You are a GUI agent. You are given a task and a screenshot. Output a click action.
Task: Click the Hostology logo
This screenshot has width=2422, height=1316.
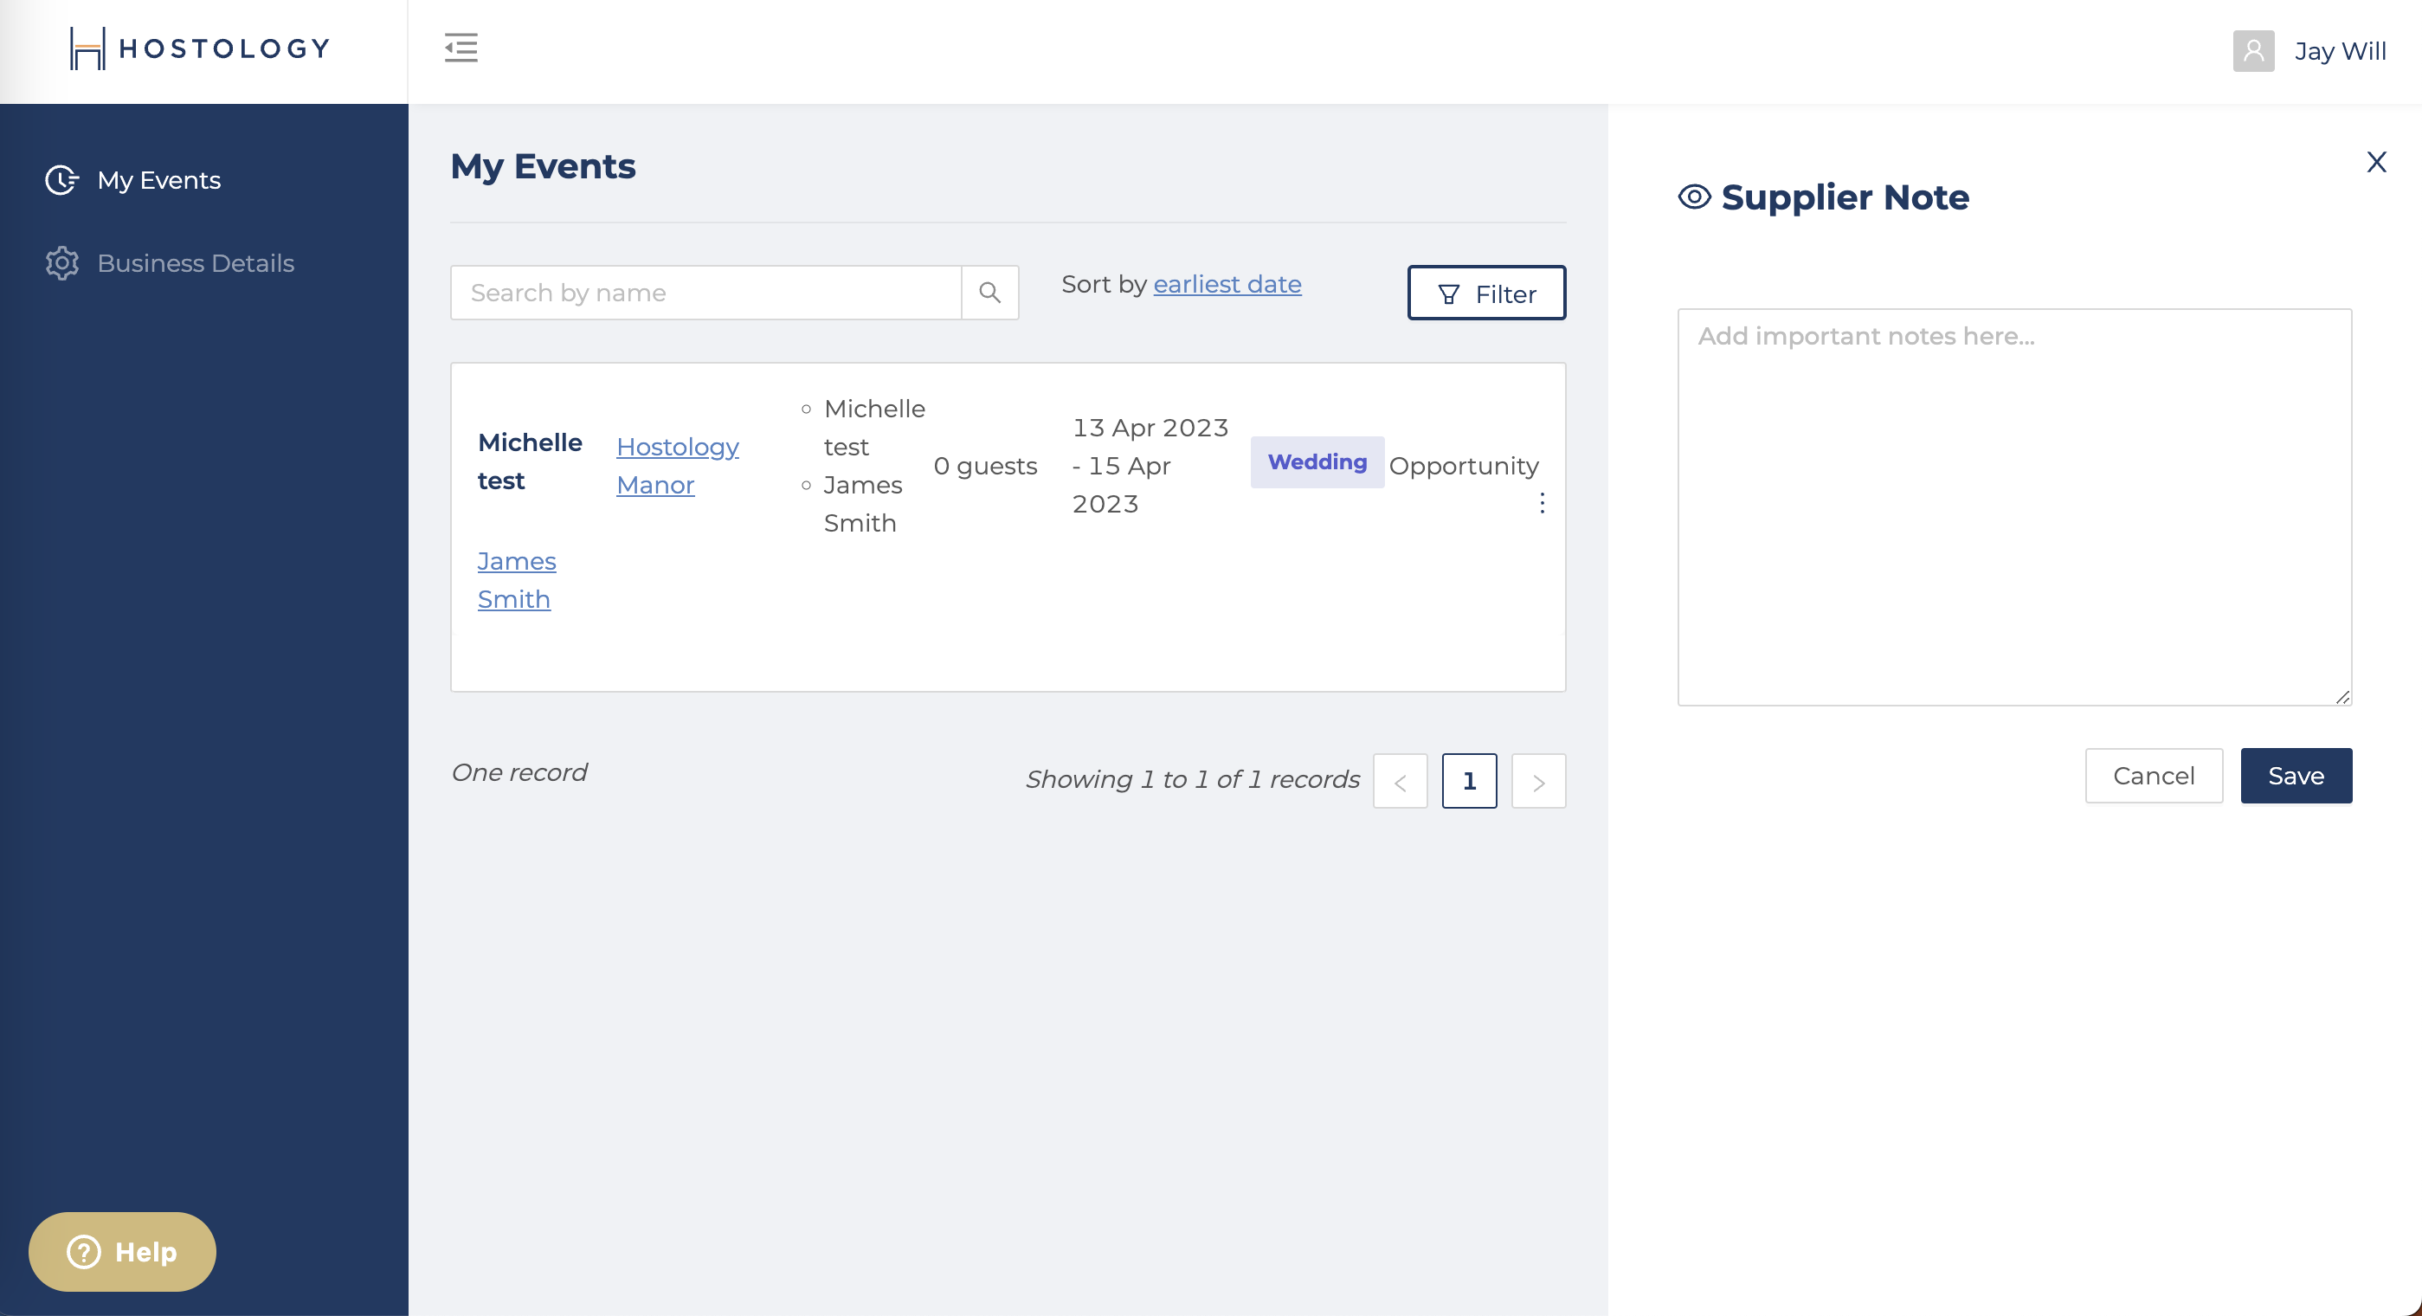[x=200, y=48]
